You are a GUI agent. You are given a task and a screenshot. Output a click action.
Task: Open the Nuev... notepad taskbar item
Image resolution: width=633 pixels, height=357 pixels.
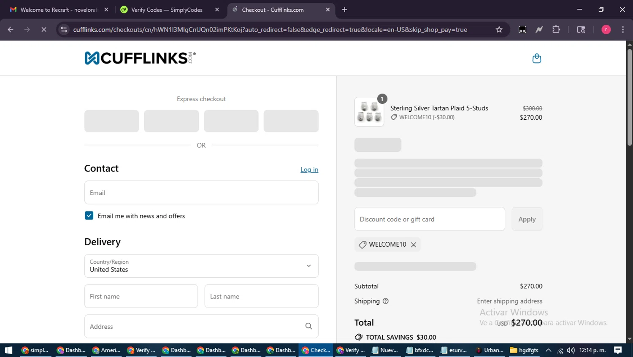pyautogui.click(x=385, y=350)
